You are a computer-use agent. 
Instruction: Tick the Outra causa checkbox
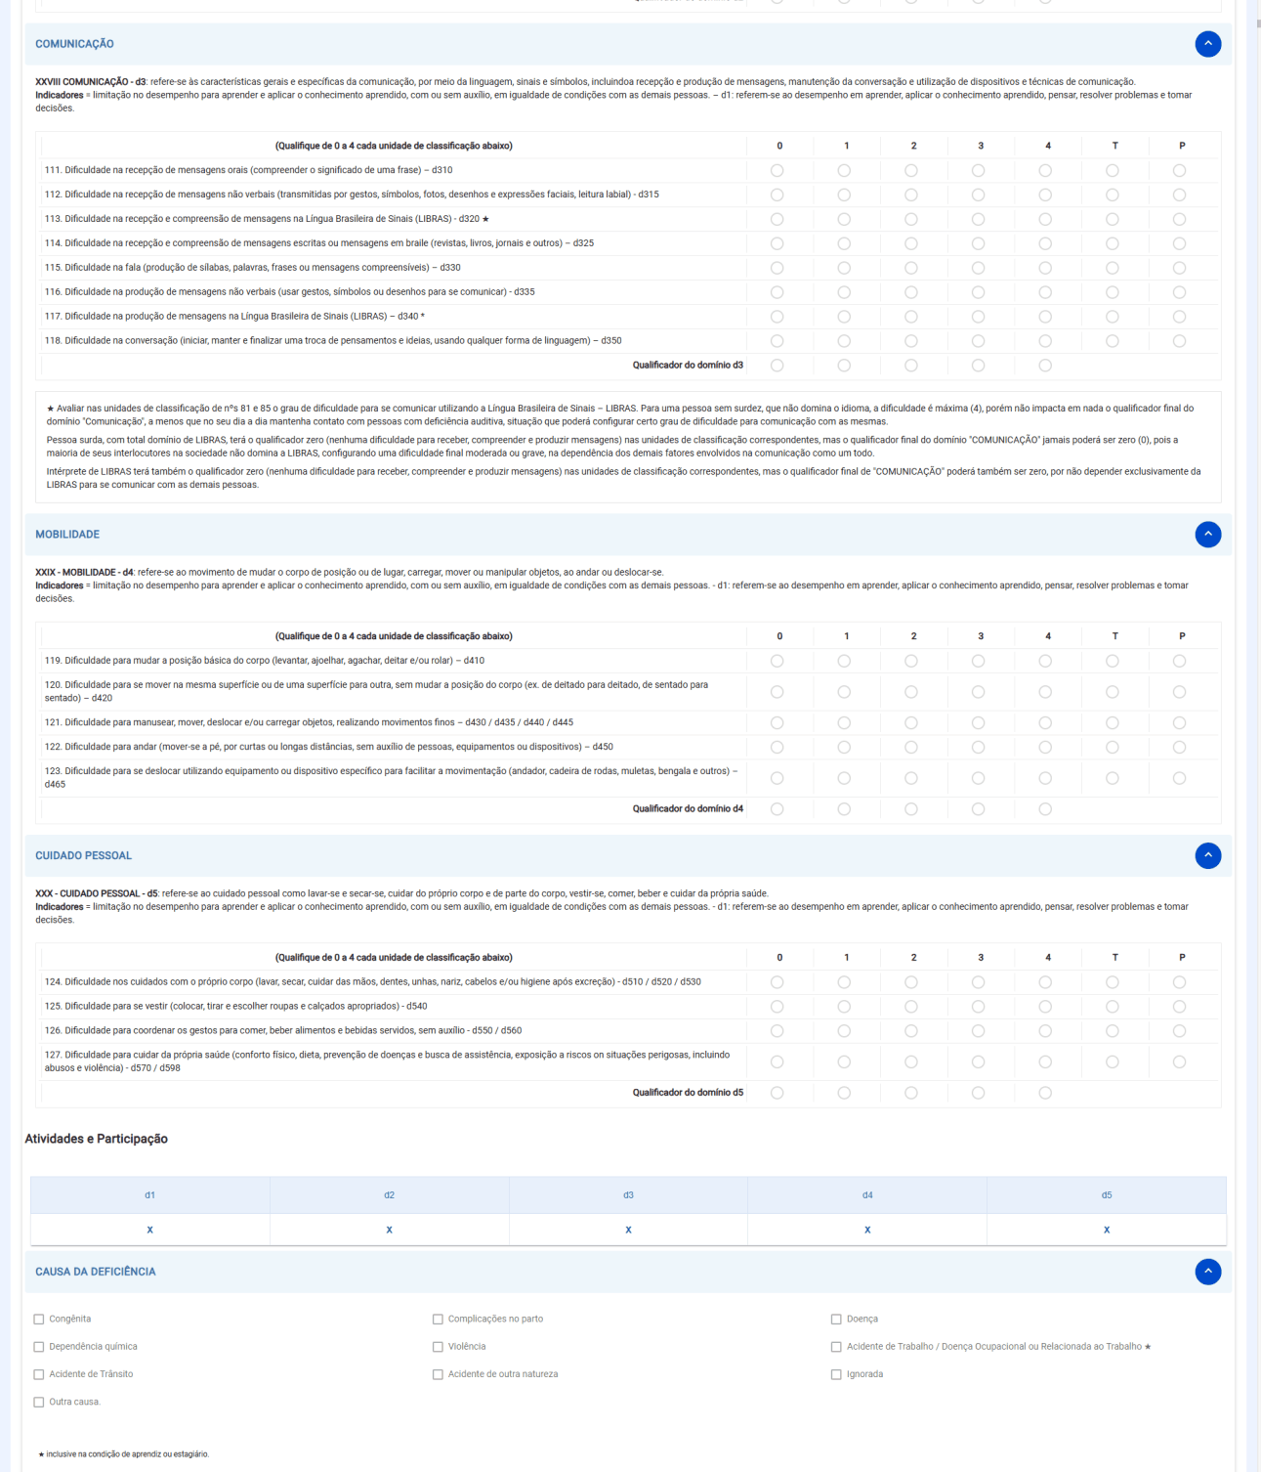click(x=39, y=1402)
